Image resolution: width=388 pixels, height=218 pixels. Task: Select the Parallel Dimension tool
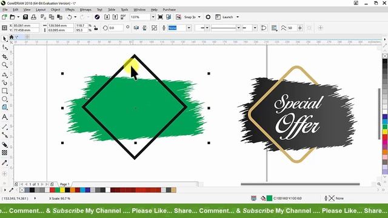[x=4, y=127]
